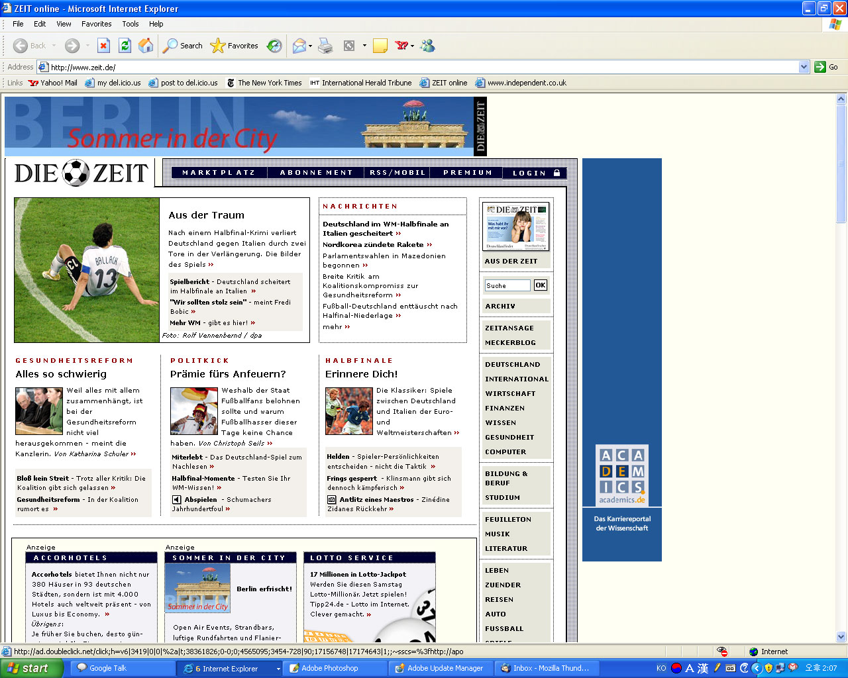Click the OK search button
Screen dimensions: 848x678
541,285
